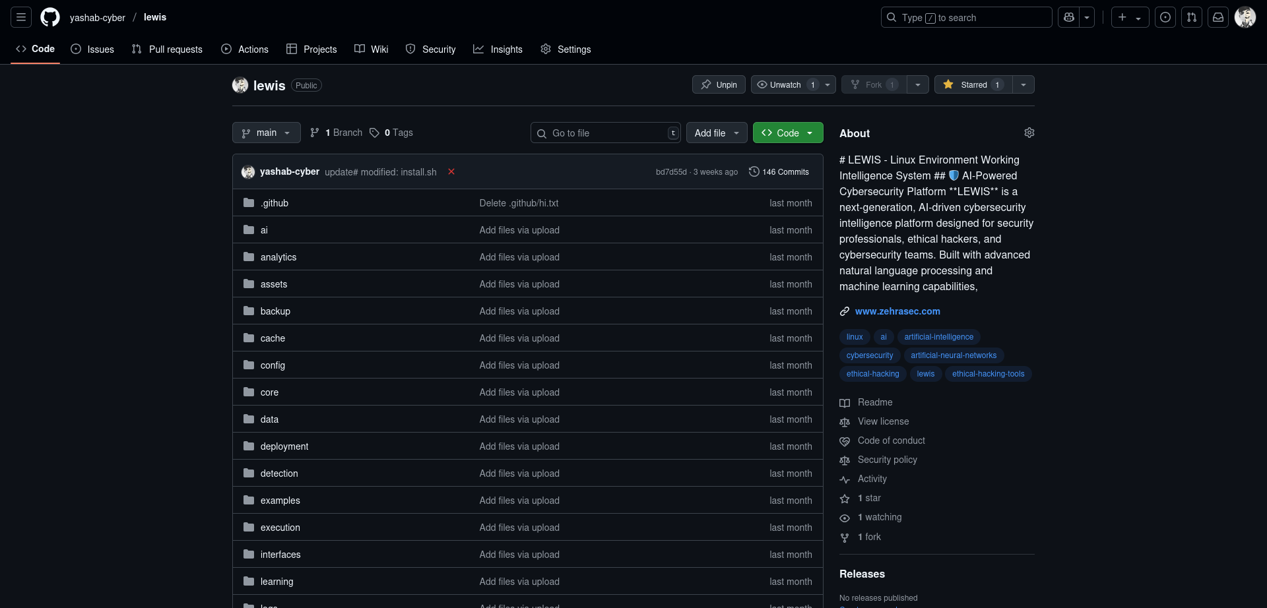Open the green Code dropdown button
Screen dimensions: 1267x608
[x=788, y=133]
